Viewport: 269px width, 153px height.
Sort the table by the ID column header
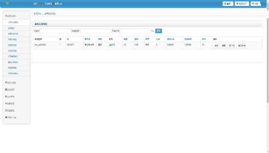(x=68, y=39)
